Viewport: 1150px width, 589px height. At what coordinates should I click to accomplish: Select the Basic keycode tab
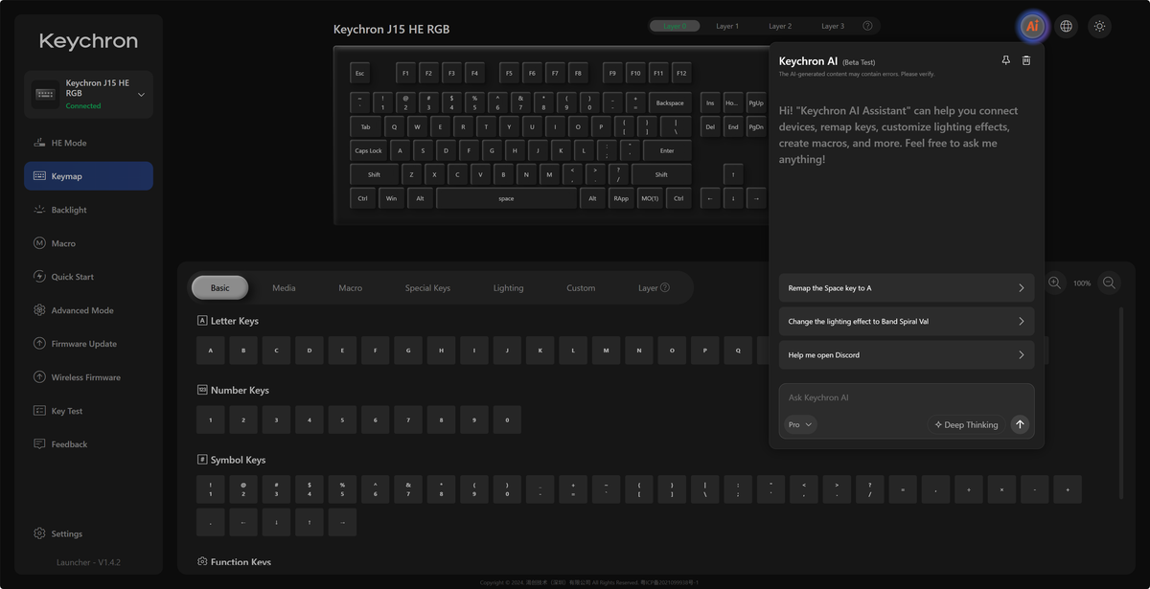click(x=219, y=287)
